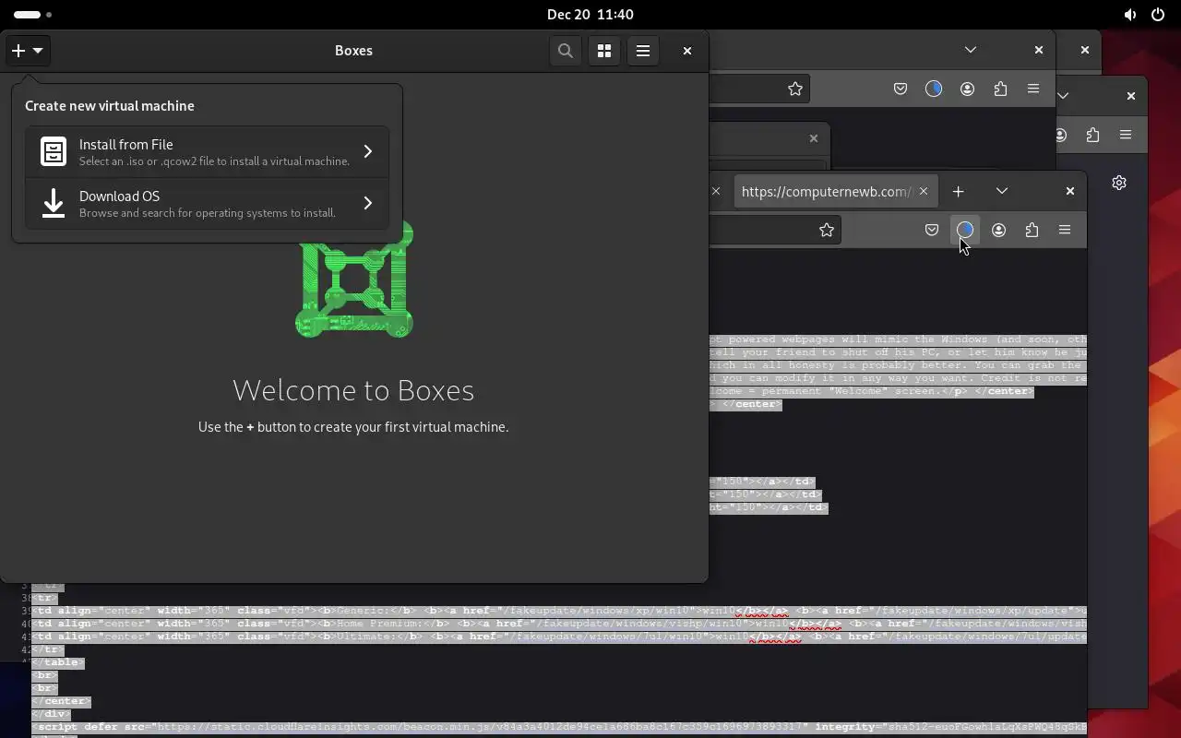Viewport: 1181px width, 738px height.
Task: Click the plus new-machine button in Boxes
Action: [27, 51]
